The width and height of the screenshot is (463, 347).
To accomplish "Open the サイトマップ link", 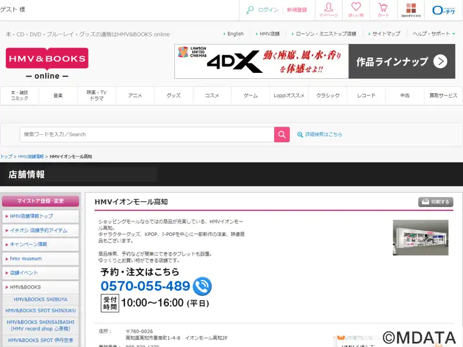I will [386, 34].
